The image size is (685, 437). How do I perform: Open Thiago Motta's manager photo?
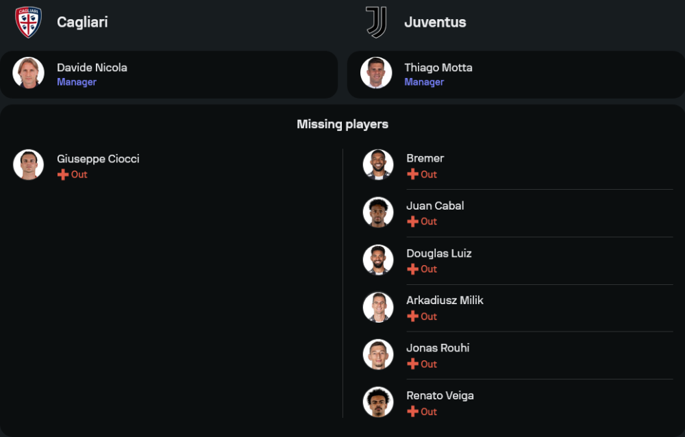(x=376, y=73)
